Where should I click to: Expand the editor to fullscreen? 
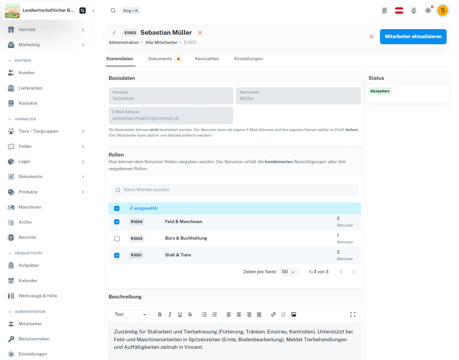click(x=353, y=314)
